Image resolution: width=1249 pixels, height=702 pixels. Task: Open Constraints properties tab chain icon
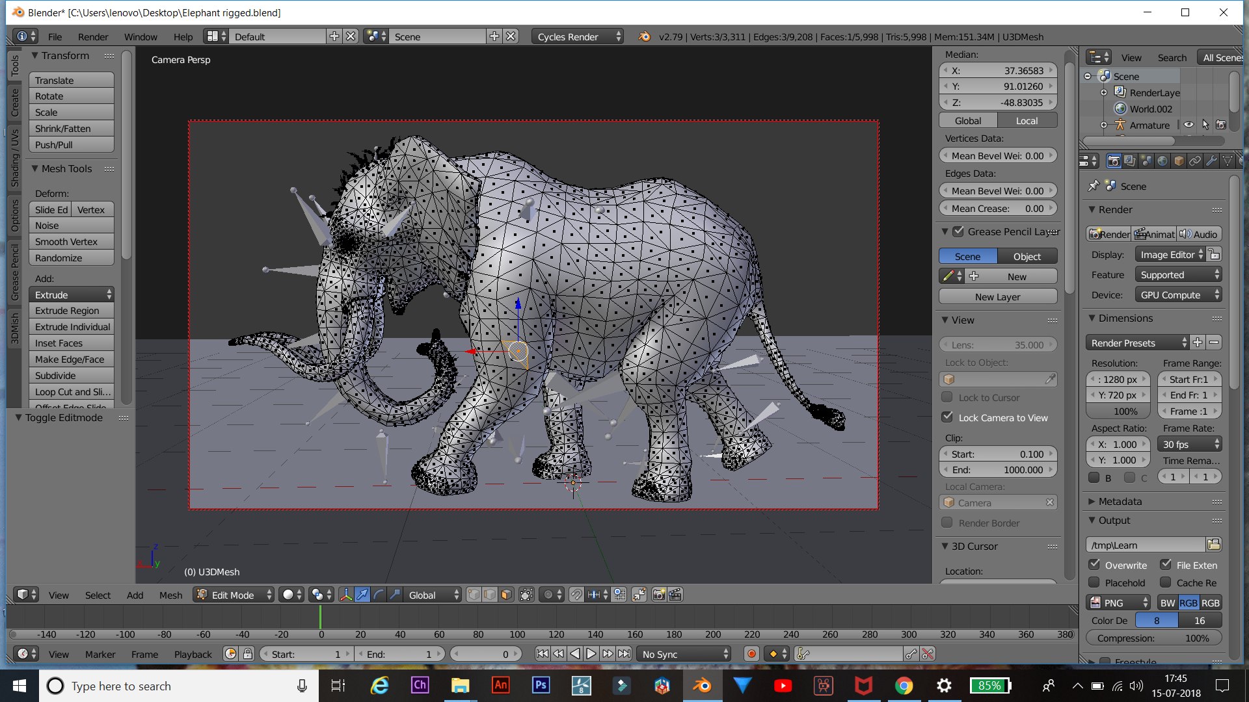click(1195, 161)
